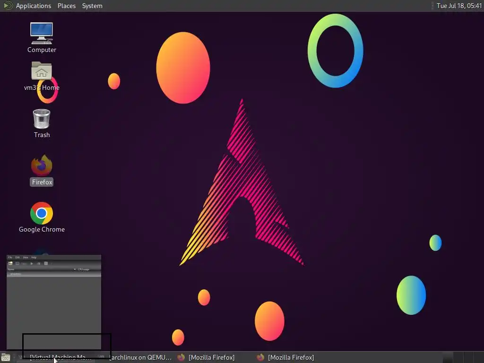Select the Google Chrome desktop icon
This screenshot has height=363, width=484.
[42, 217]
